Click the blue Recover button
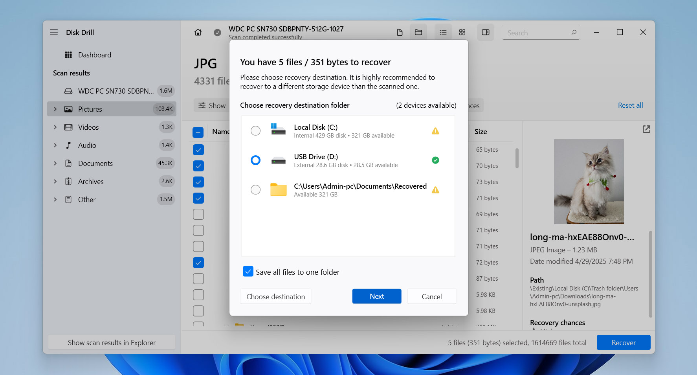Screen dimensions: 697x375 point(623,342)
